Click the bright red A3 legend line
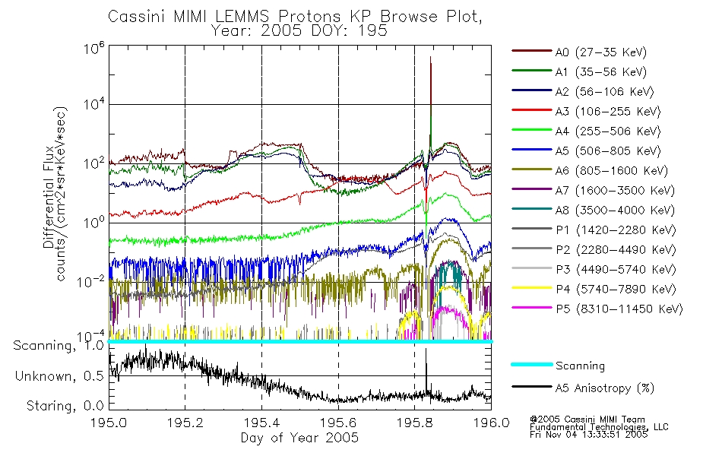Image resolution: width=722 pixels, height=456 pixels. coord(531,110)
